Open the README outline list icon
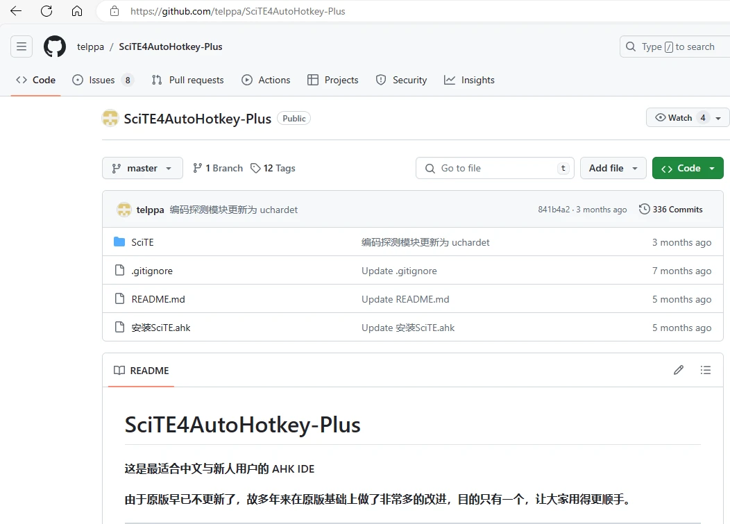Image resolution: width=730 pixels, height=524 pixels. [x=706, y=370]
